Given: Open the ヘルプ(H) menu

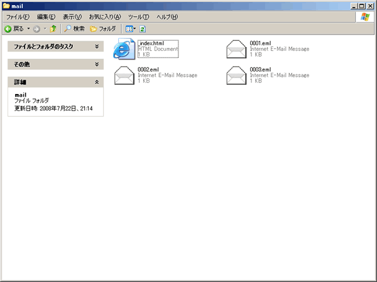Looking at the screenshot, I should pos(167,17).
